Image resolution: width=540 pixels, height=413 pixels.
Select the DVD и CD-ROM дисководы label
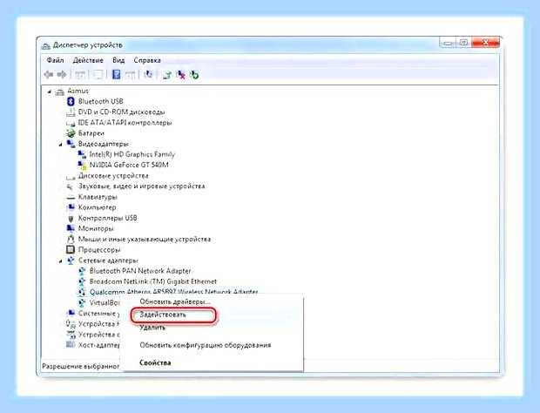tap(121, 112)
